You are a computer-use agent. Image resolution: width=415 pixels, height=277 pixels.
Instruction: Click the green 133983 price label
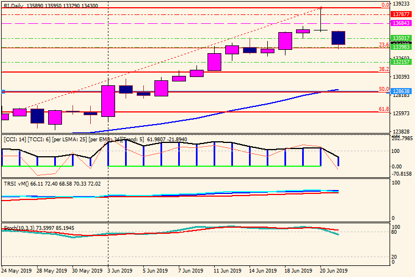[x=400, y=48]
